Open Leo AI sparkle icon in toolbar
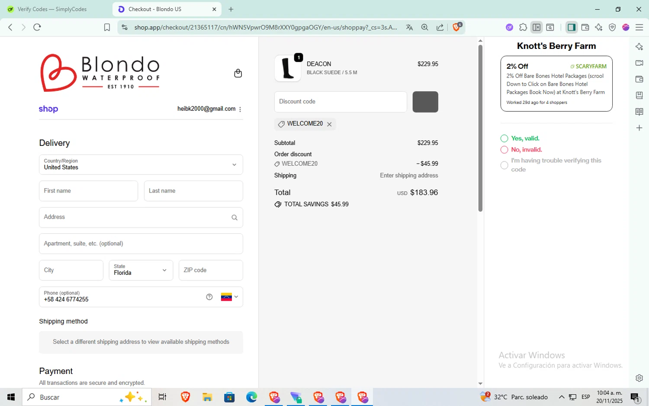Image resolution: width=649 pixels, height=406 pixels. [599, 27]
